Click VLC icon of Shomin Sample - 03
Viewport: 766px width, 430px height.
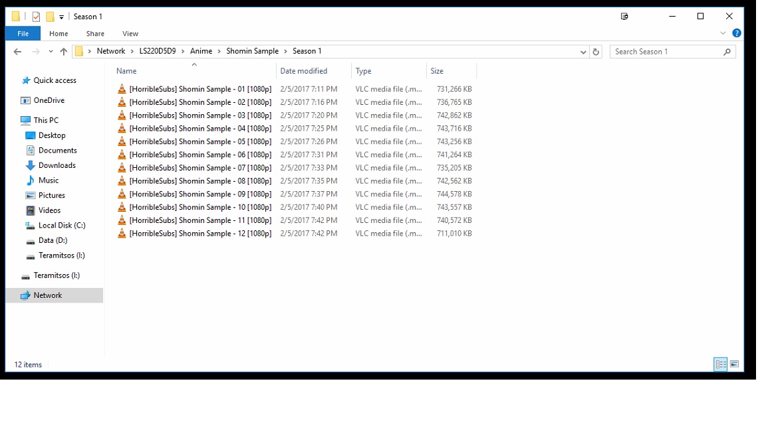pyautogui.click(x=122, y=115)
